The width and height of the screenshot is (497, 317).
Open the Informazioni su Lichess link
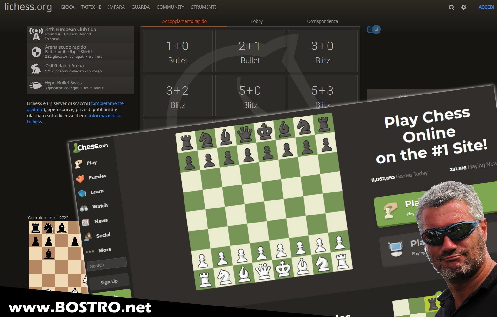[105, 116]
